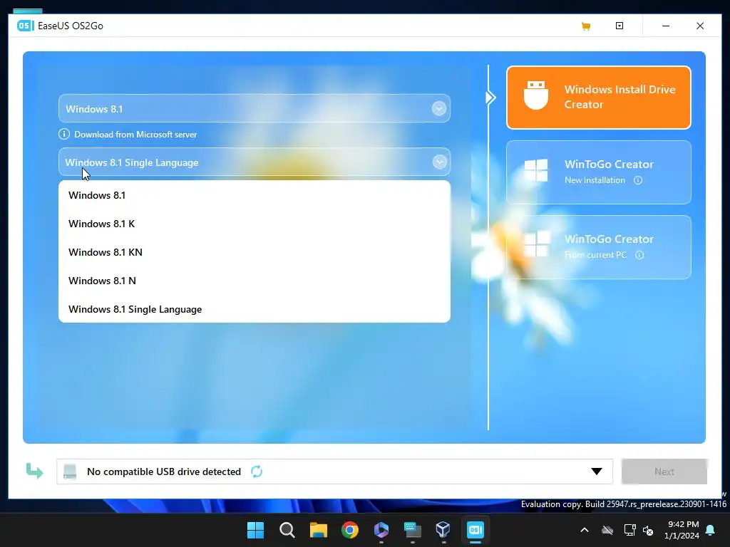This screenshot has width=730, height=547.
Task: Open the notifications bell icon
Action: pos(711,530)
